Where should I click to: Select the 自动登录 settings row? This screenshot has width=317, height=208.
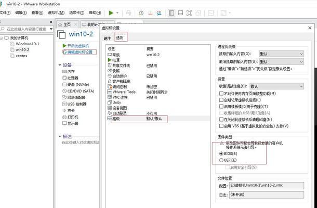pos(158,113)
